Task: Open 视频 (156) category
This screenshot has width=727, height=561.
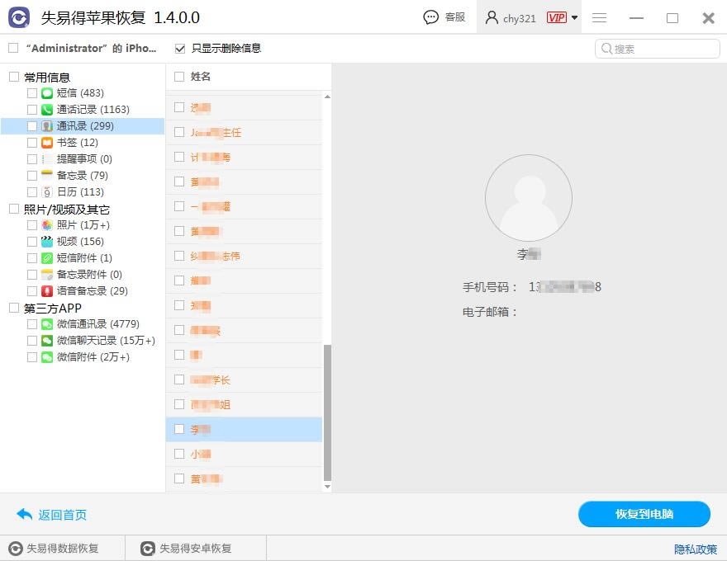Action: (x=80, y=242)
